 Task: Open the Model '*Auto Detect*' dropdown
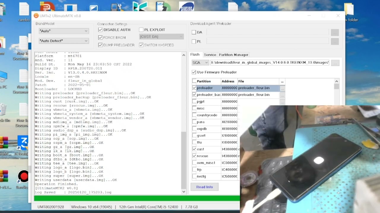point(64,41)
